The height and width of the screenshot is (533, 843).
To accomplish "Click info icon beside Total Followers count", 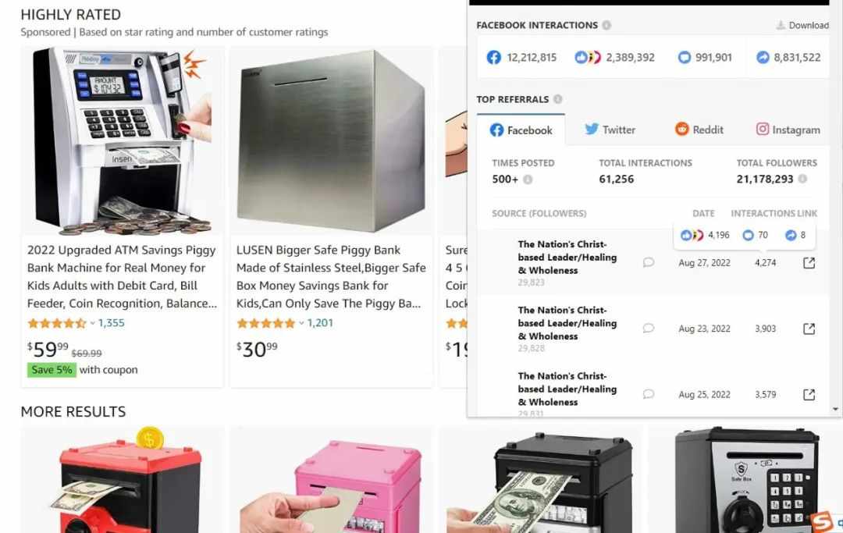I will 802,179.
